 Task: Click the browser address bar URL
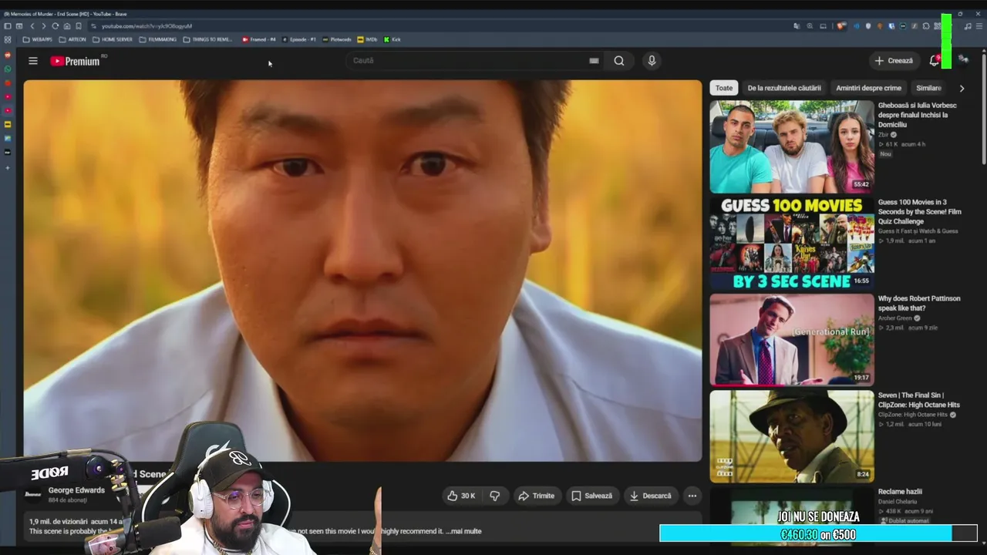pos(147,26)
